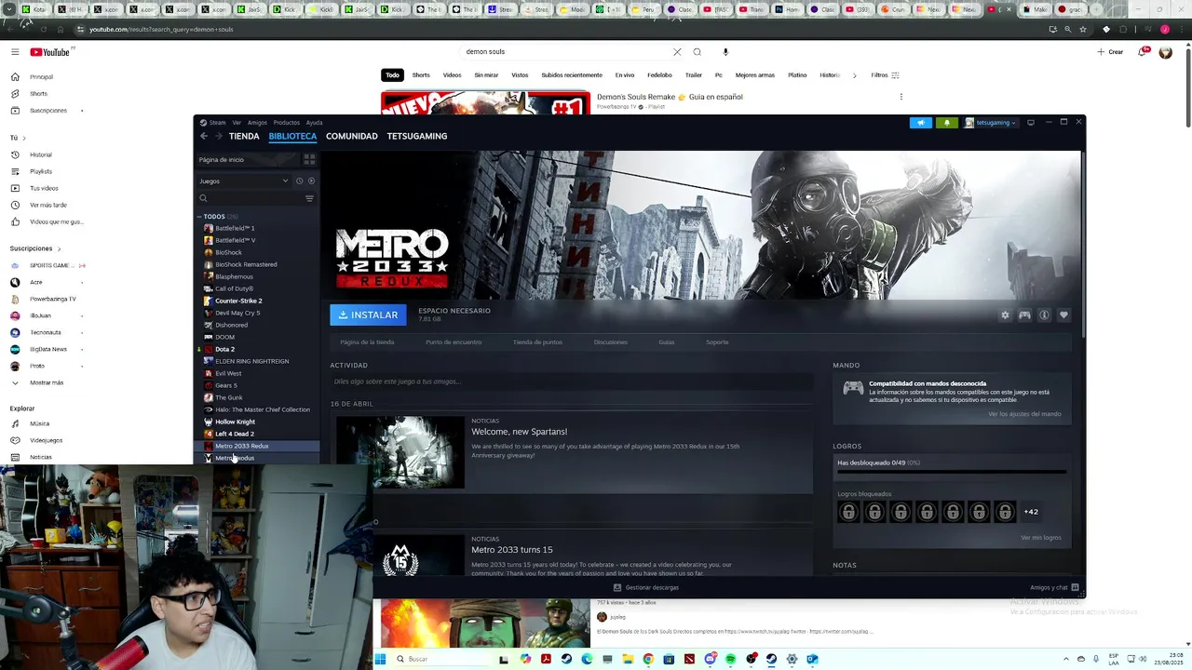Select ELDEN RING NIGHTREIGN in library

pos(251,361)
